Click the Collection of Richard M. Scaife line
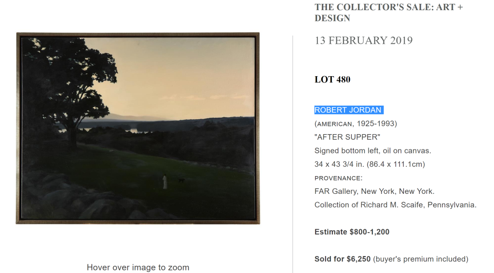This screenshot has height=273, width=494. [x=395, y=205]
